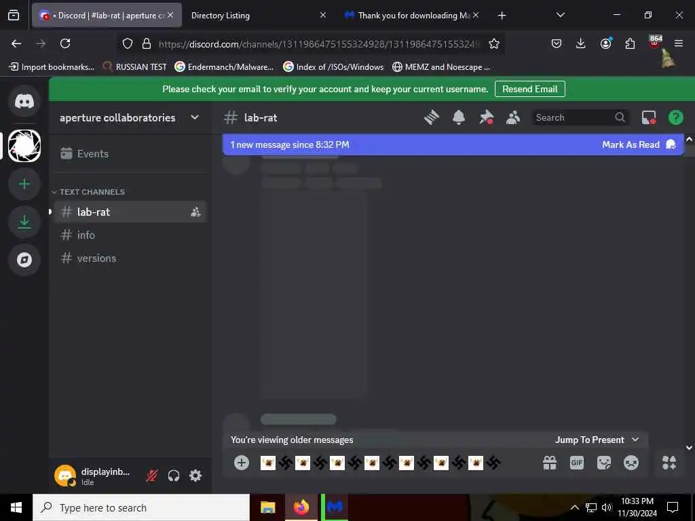
Task: Open the RUSSIAN TEST bookmark
Action: tap(135, 67)
